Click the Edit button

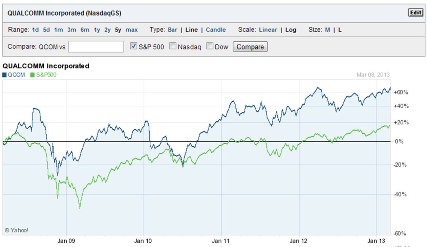[x=416, y=13]
